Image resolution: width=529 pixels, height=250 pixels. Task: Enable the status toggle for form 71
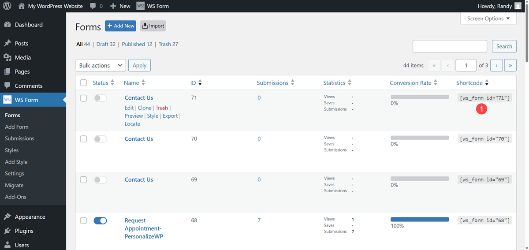coord(100,98)
